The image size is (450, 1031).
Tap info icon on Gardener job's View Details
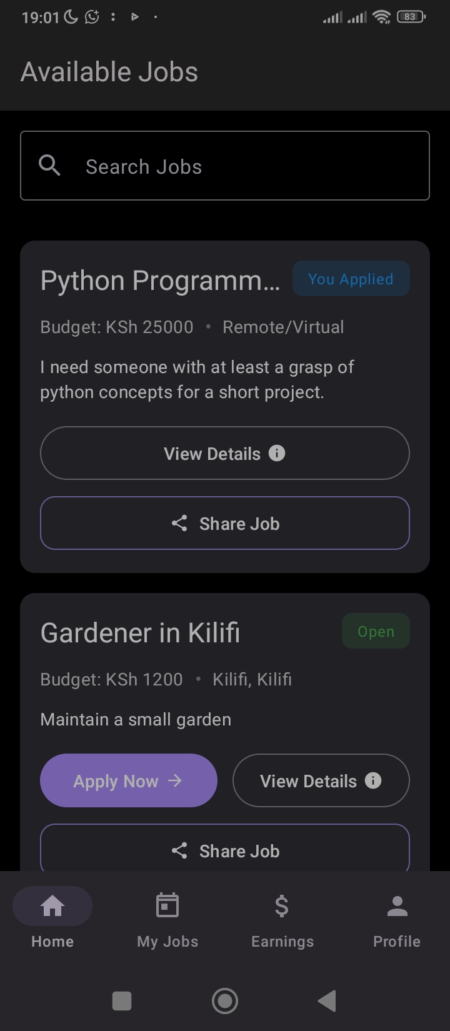click(373, 780)
